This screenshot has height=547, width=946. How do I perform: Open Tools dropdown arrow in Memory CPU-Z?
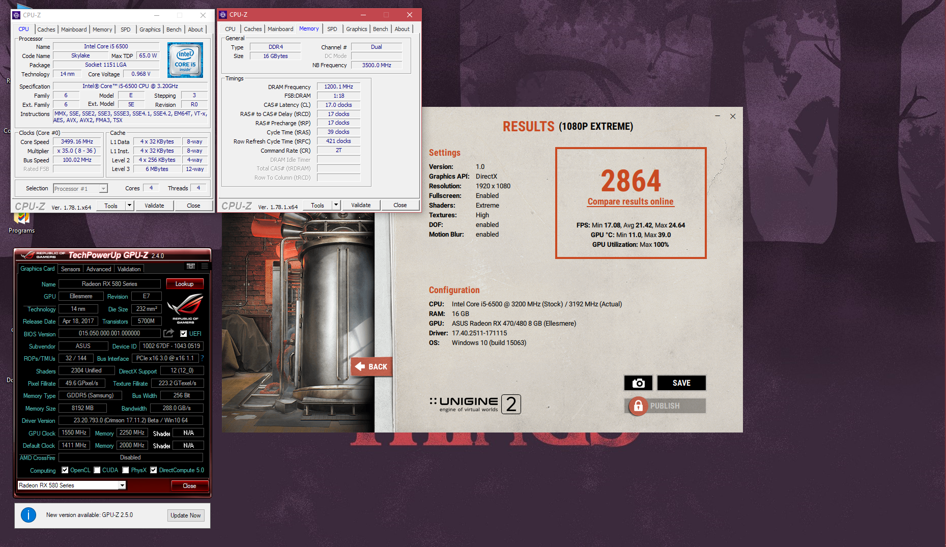(336, 206)
